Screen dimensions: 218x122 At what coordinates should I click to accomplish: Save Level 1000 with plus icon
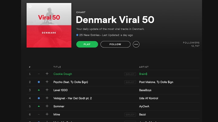(x=47, y=90)
